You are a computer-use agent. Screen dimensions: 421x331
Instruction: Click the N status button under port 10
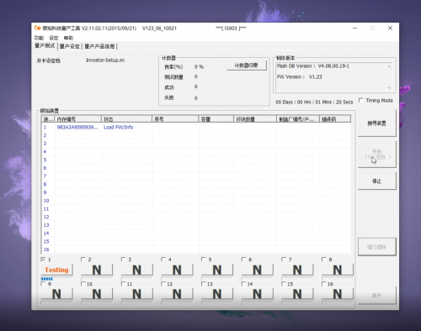(x=97, y=294)
